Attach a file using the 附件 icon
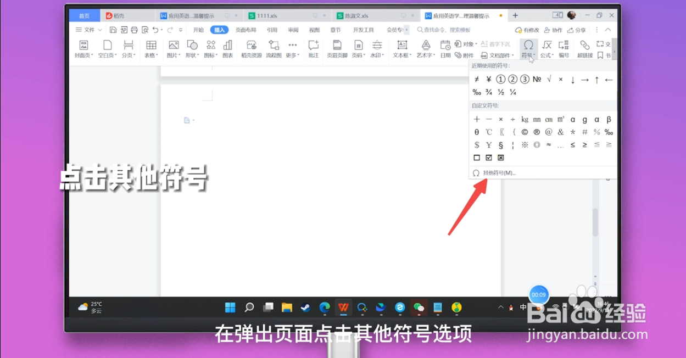 (x=466, y=55)
